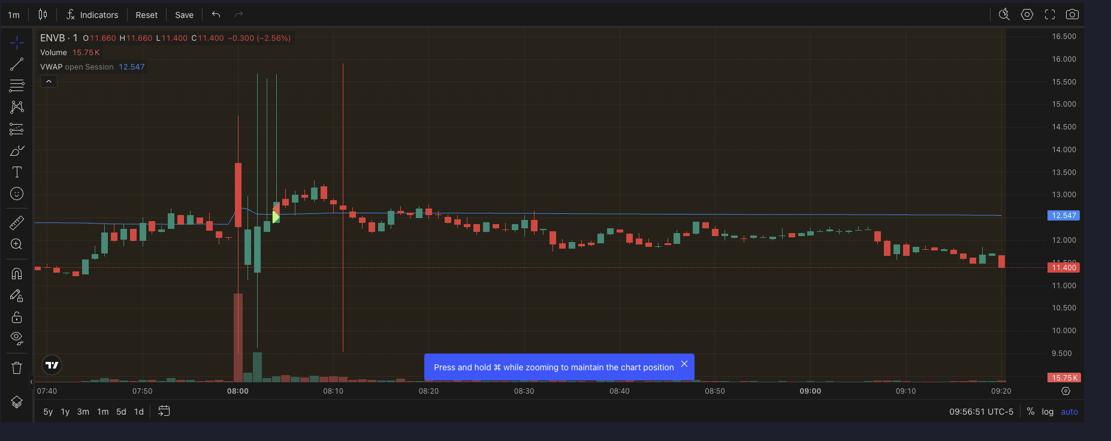Image resolution: width=1111 pixels, height=441 pixels.
Task: Close the zooming tip notification
Action: (684, 364)
